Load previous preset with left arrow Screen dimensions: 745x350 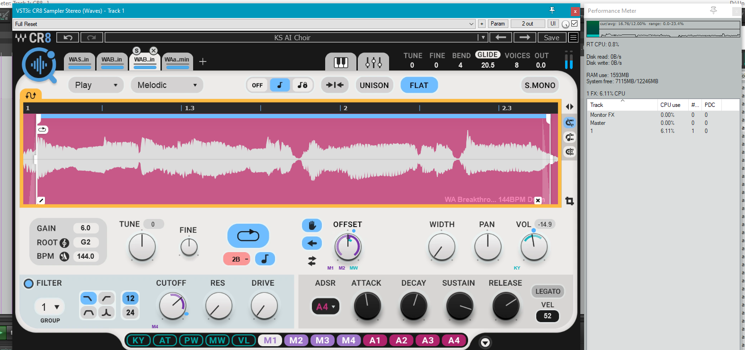(501, 37)
